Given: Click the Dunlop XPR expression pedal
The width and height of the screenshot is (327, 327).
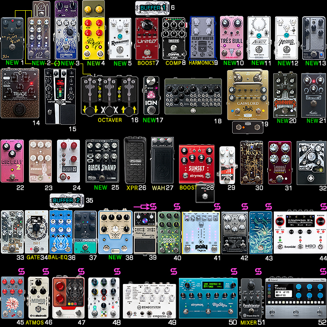Looking at the screenshot, I should [x=135, y=160].
